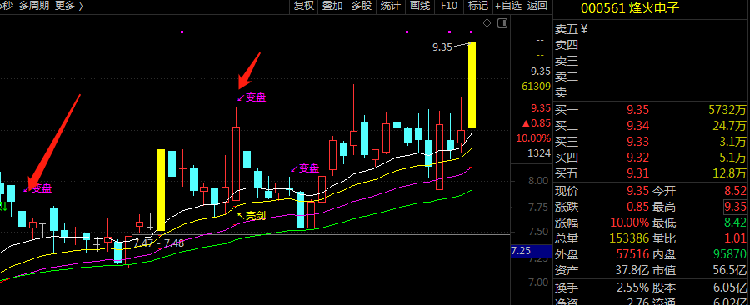
Task: Click the 涨跌 value 0.85 in quote panel
Action: [x=638, y=207]
